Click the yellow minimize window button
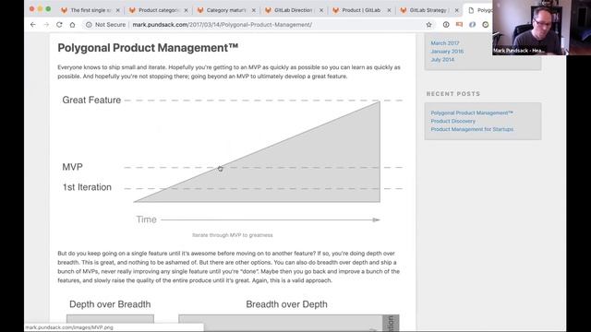Screen dimensions: 591x332 tap(40, 9)
